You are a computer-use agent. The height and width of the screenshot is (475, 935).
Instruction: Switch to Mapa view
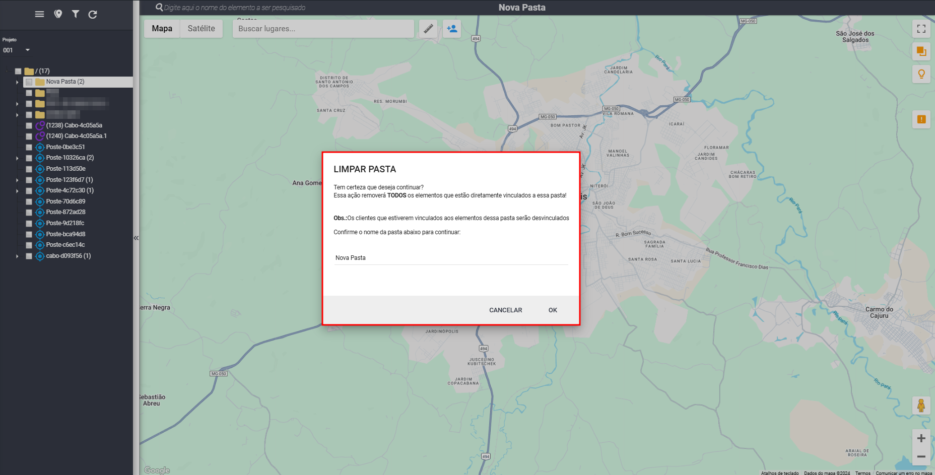(162, 29)
